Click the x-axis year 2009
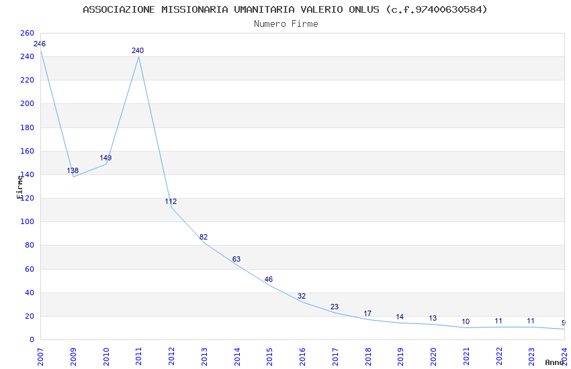Viewport: 571px width, 369px height. coord(73,357)
